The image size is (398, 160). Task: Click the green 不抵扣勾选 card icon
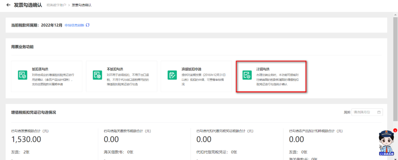(x=97, y=75)
